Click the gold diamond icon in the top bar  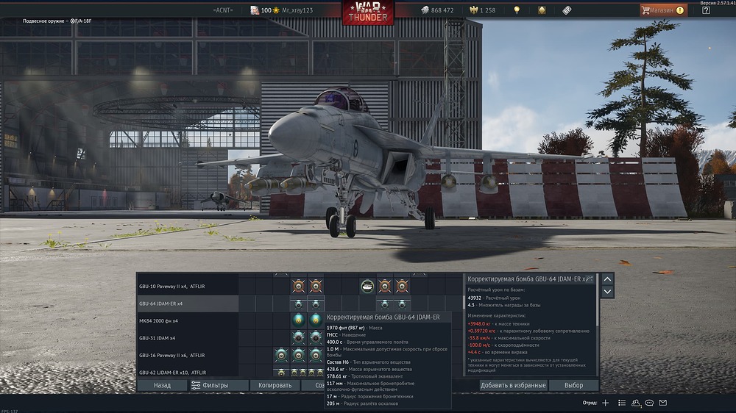542,10
